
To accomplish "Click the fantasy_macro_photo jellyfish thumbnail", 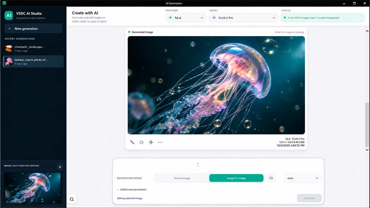I will coord(9,61).
